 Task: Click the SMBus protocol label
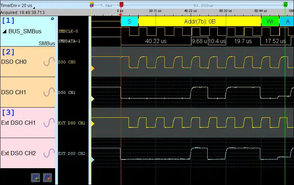[47, 43]
